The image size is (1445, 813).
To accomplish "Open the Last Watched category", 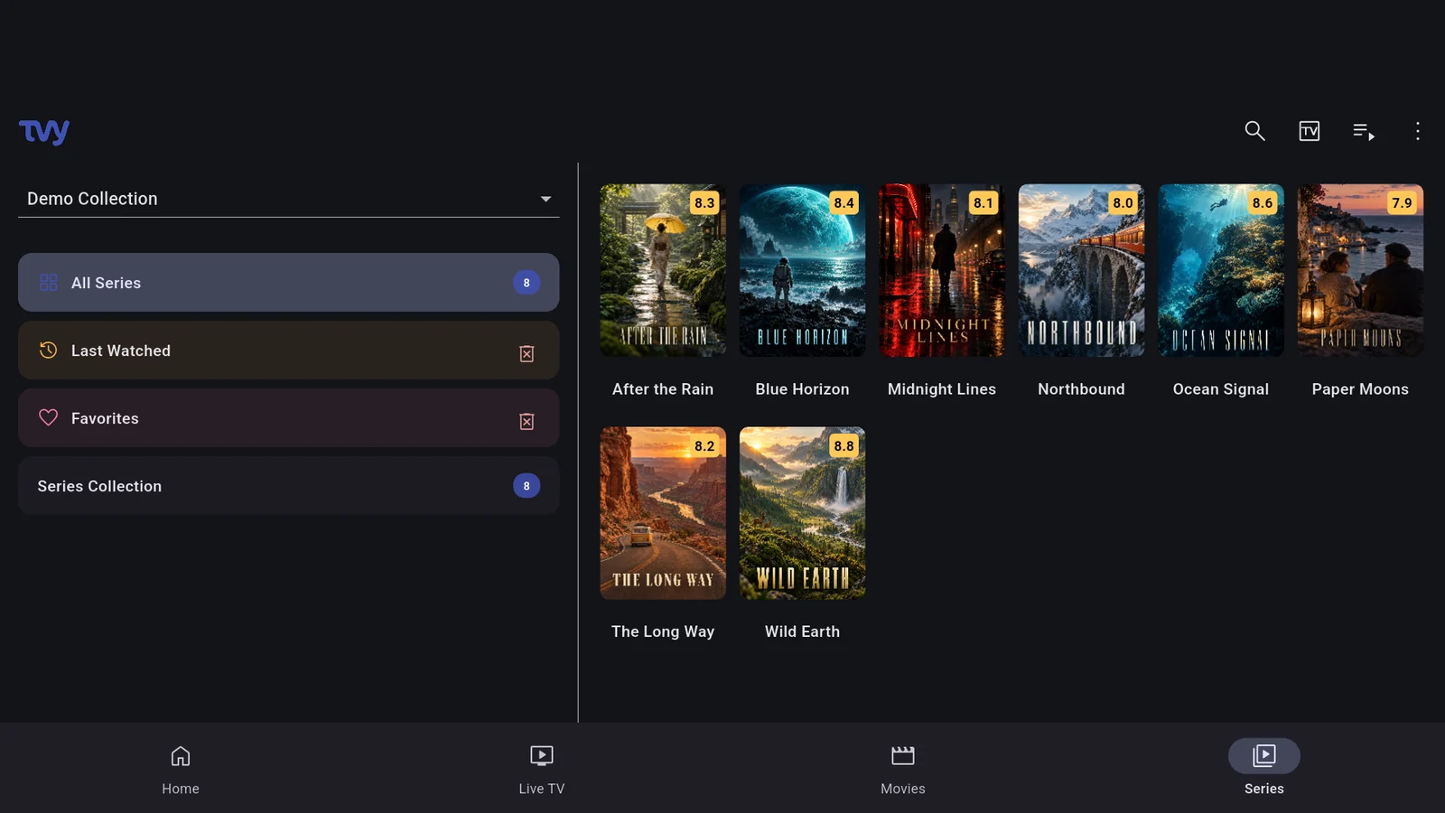I will [x=288, y=350].
